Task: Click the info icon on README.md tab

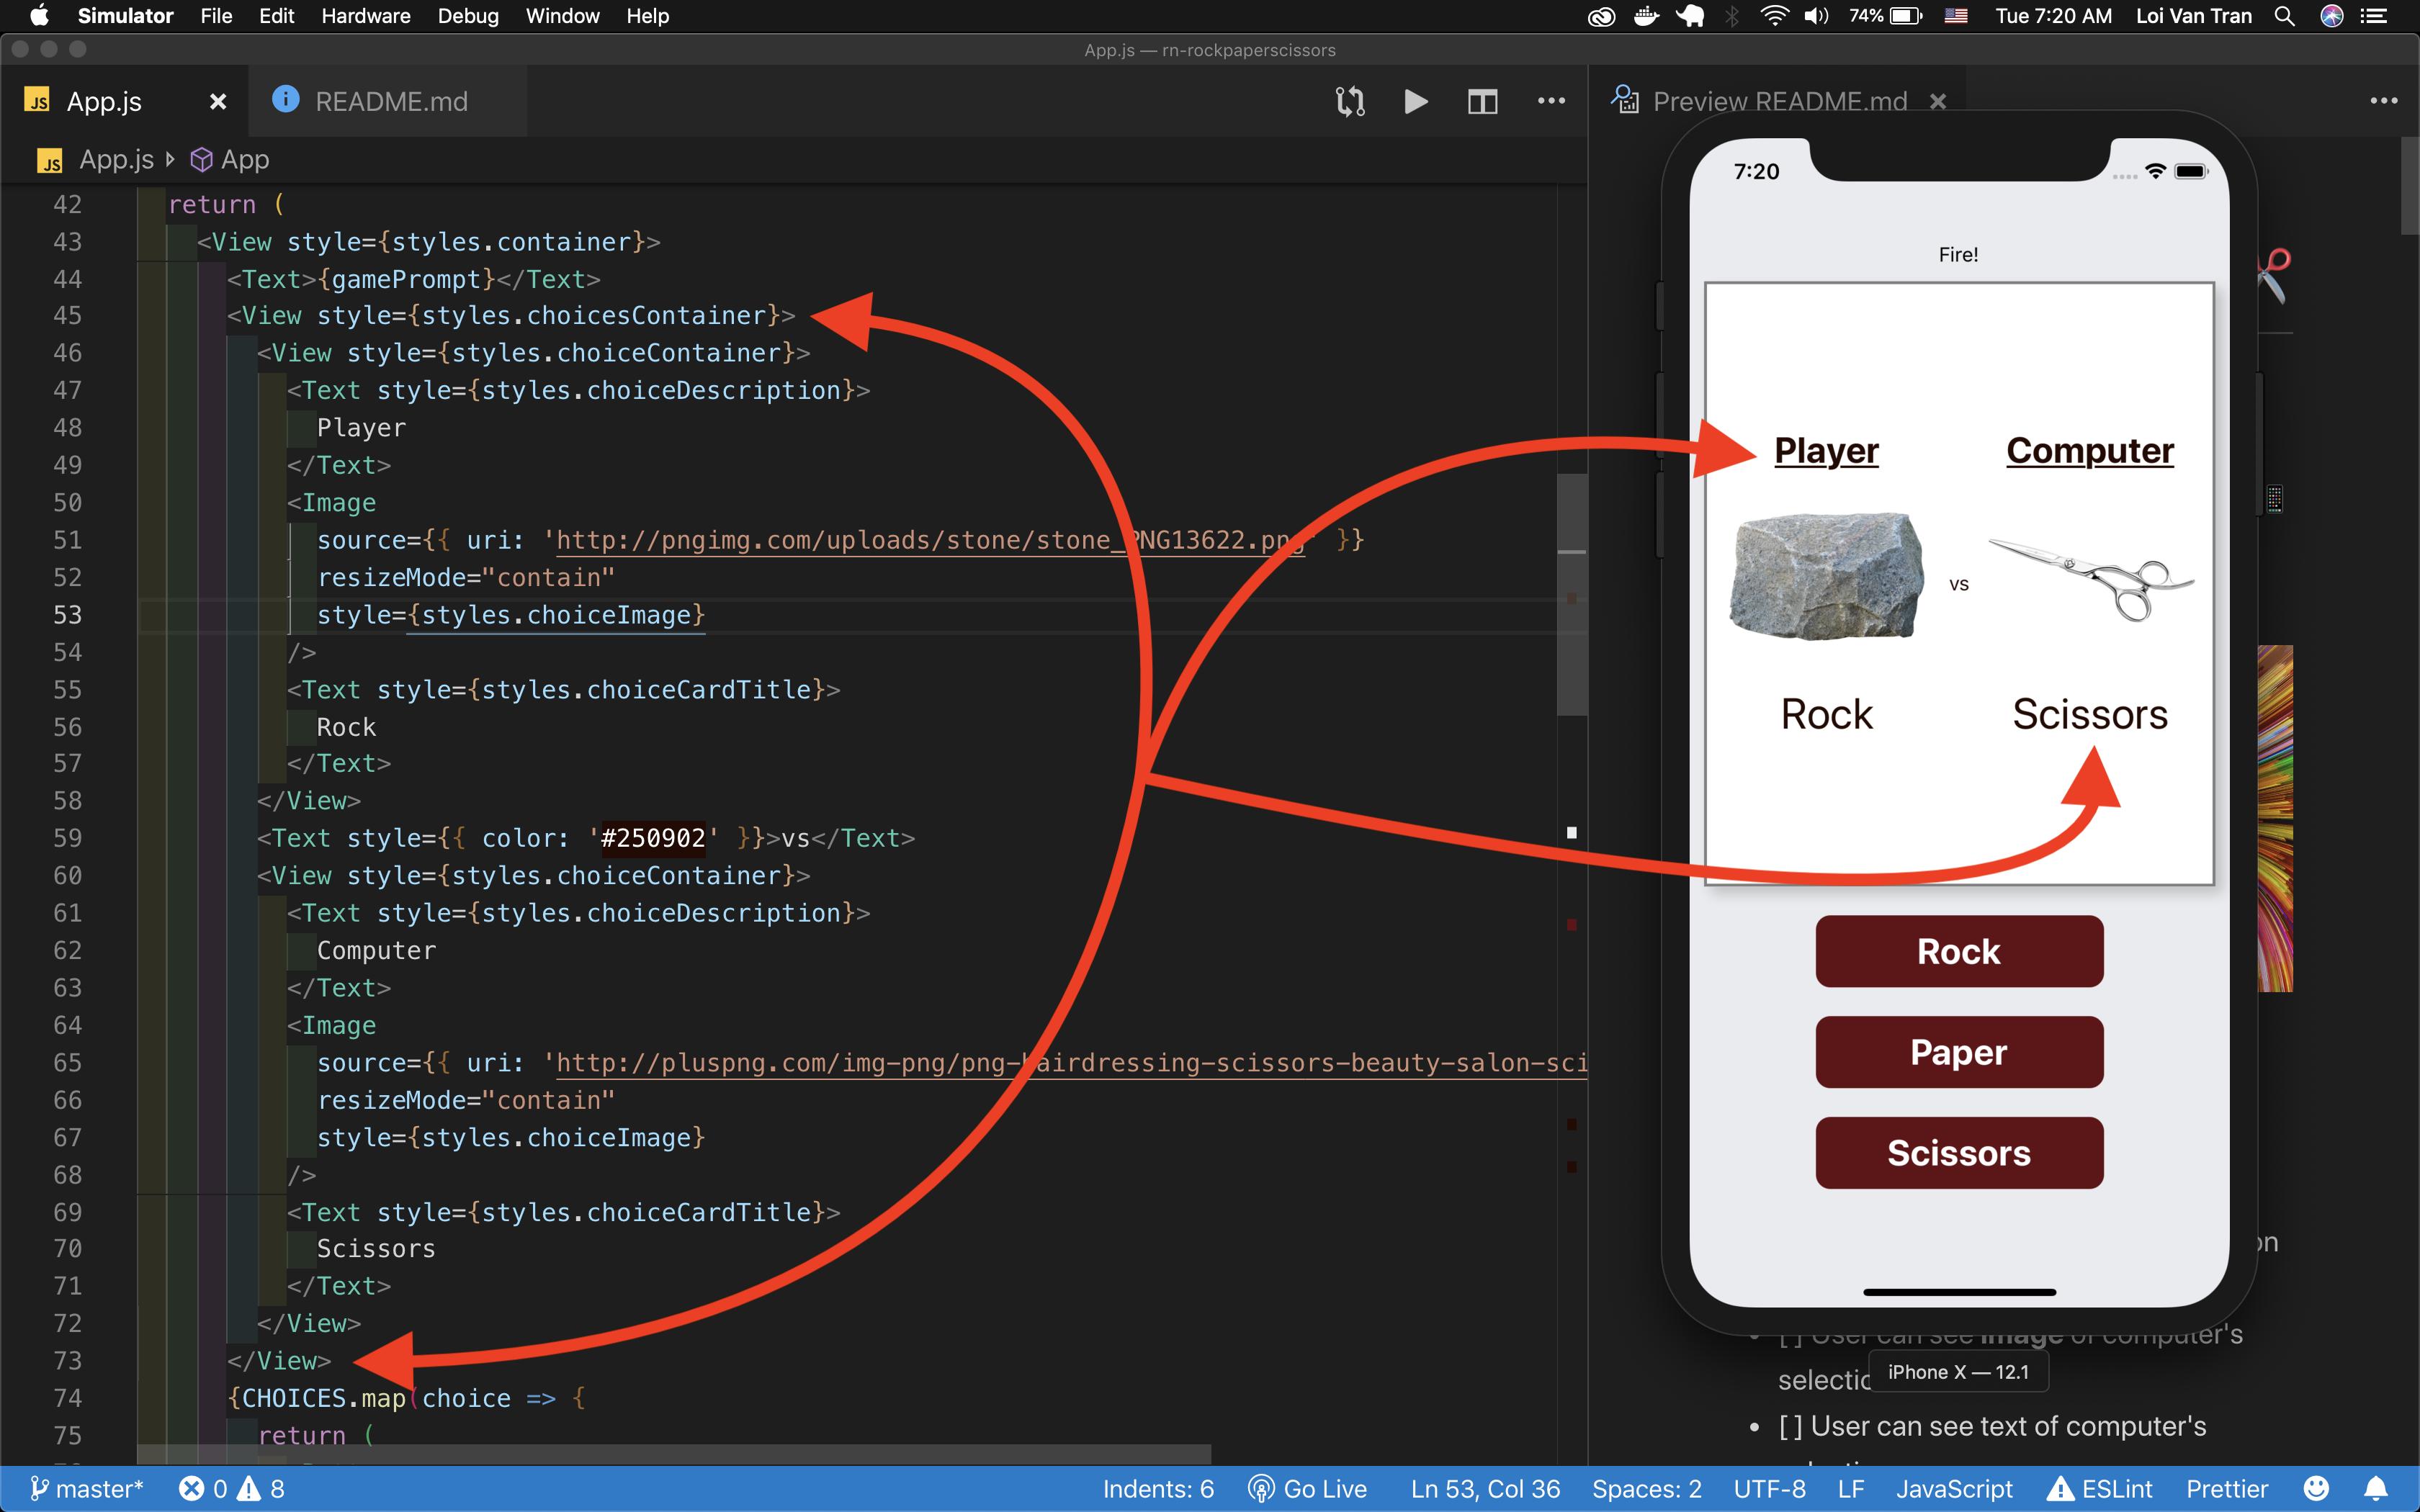Action: pos(285,99)
